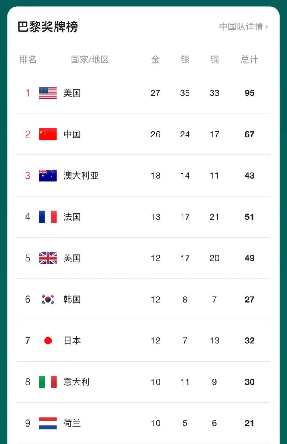Select the 铜 column header
The image size is (287, 444).
pyautogui.click(x=214, y=60)
